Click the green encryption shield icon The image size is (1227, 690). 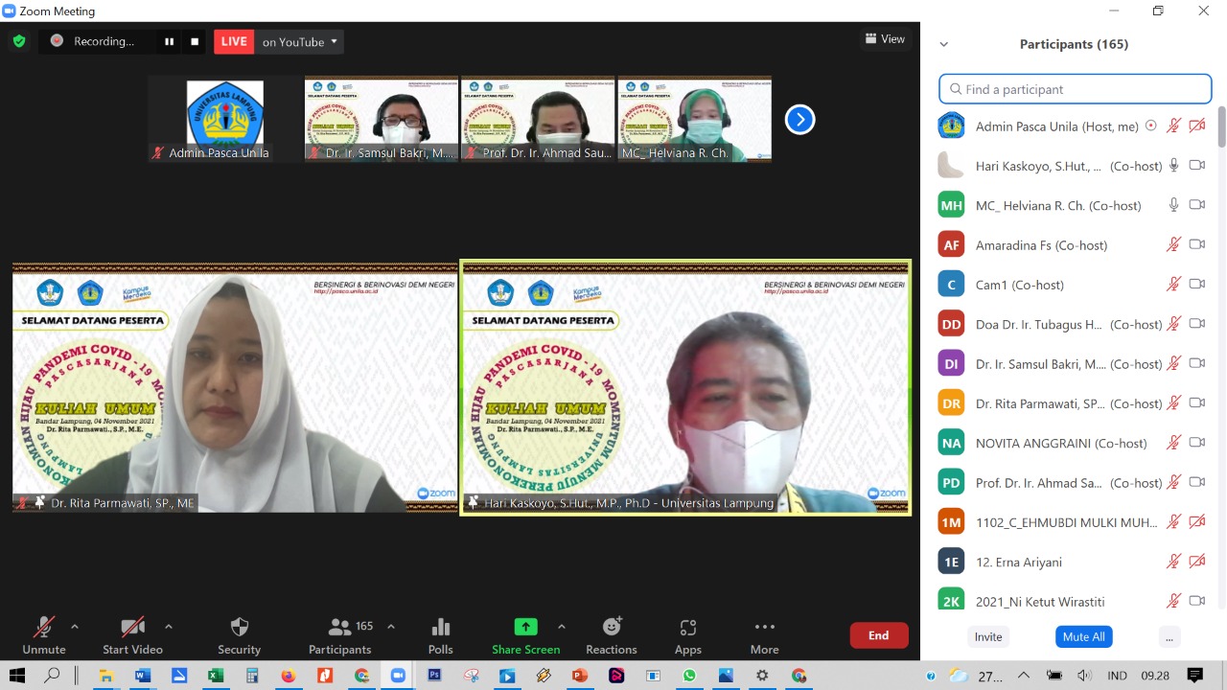18,41
